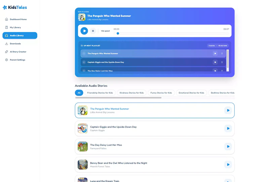This screenshot has height=182, width=269.
Task: Click the Daisy farmyard story thumbnail
Action: 82,146
